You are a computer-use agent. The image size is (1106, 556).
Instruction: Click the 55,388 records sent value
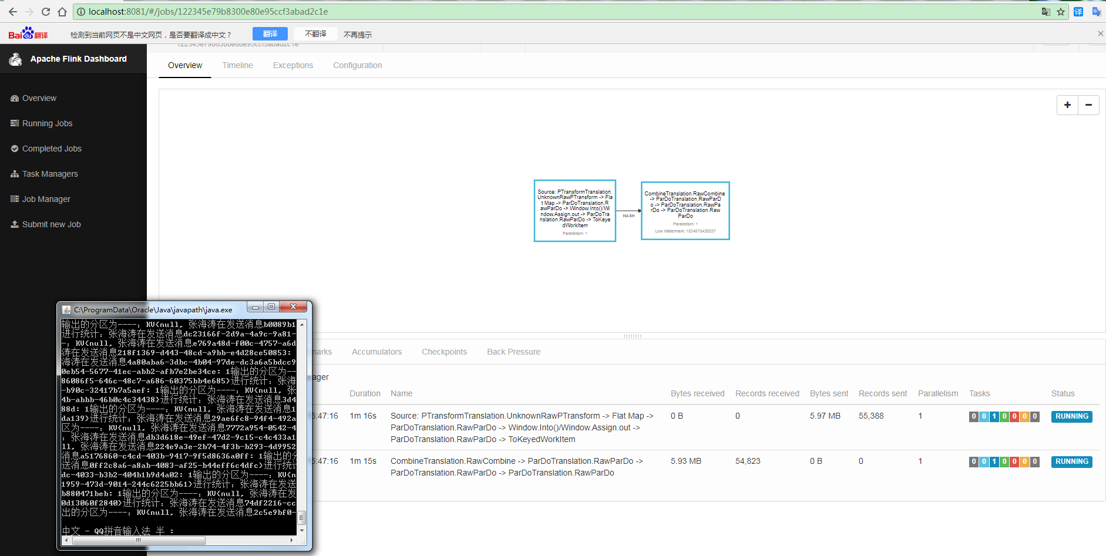coord(871,416)
